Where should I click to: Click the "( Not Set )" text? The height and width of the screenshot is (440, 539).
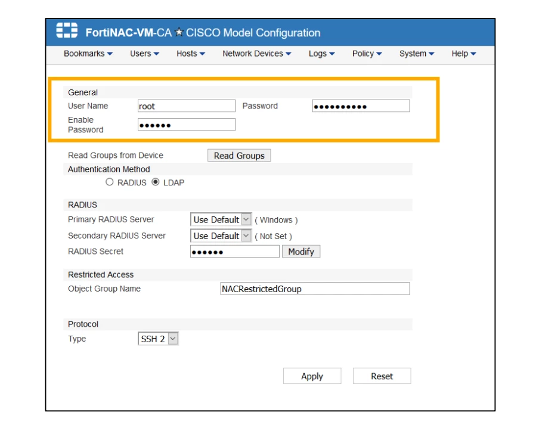pyautogui.click(x=273, y=236)
